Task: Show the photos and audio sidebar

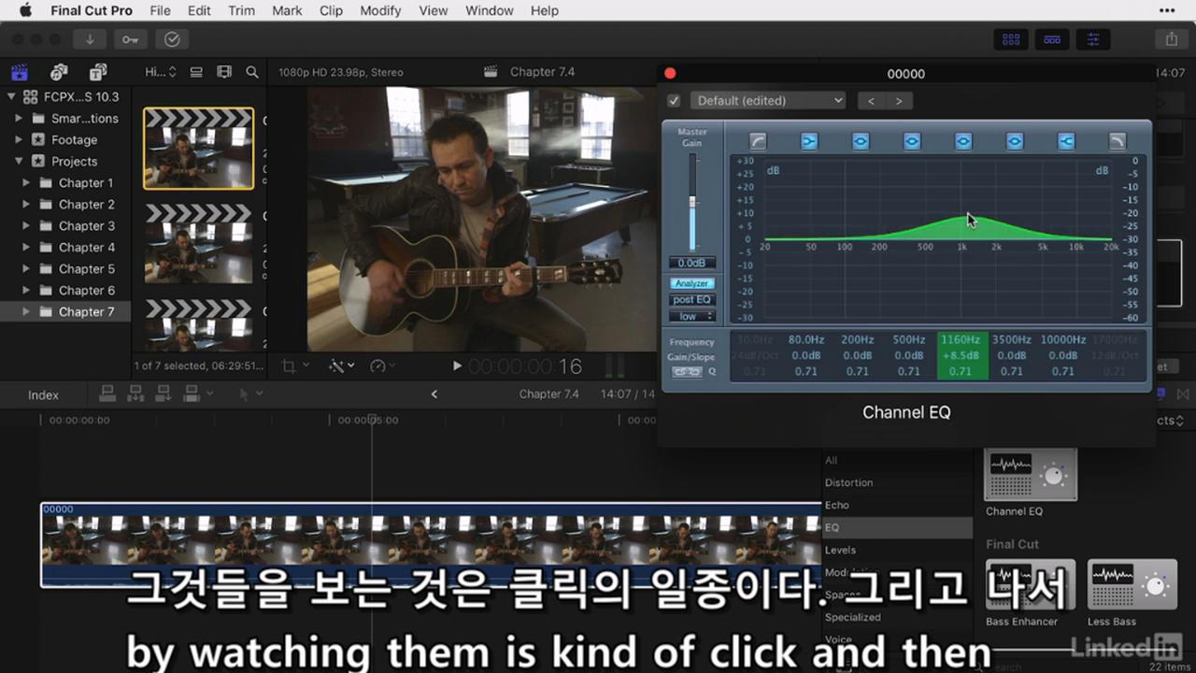Action: 59,72
